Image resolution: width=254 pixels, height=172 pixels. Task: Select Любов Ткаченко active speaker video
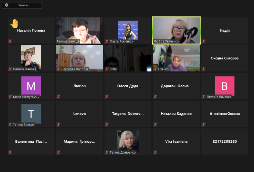point(176,30)
